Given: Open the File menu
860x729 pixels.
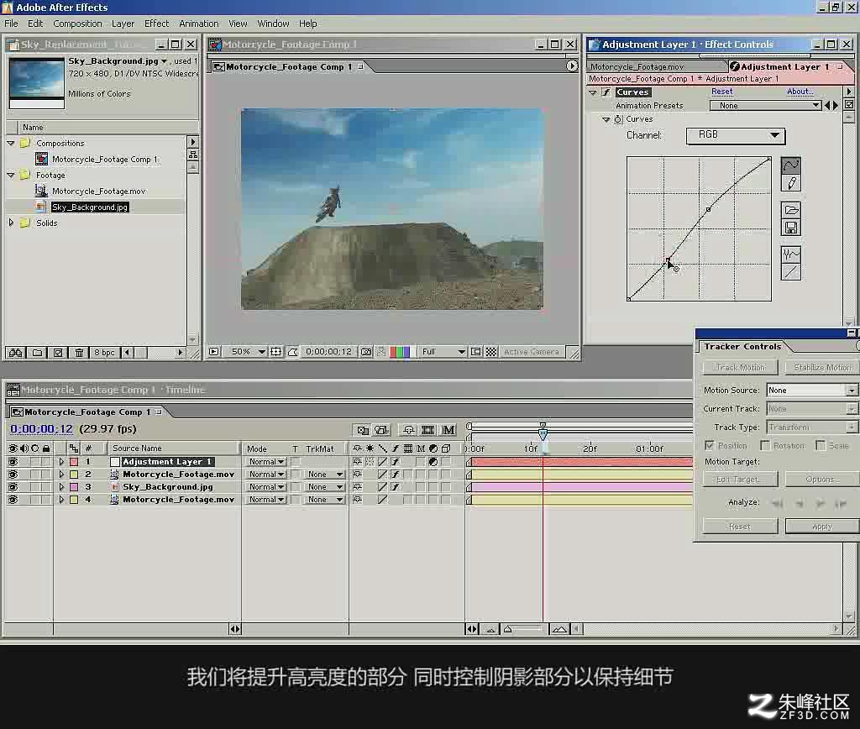Looking at the screenshot, I should [x=11, y=24].
